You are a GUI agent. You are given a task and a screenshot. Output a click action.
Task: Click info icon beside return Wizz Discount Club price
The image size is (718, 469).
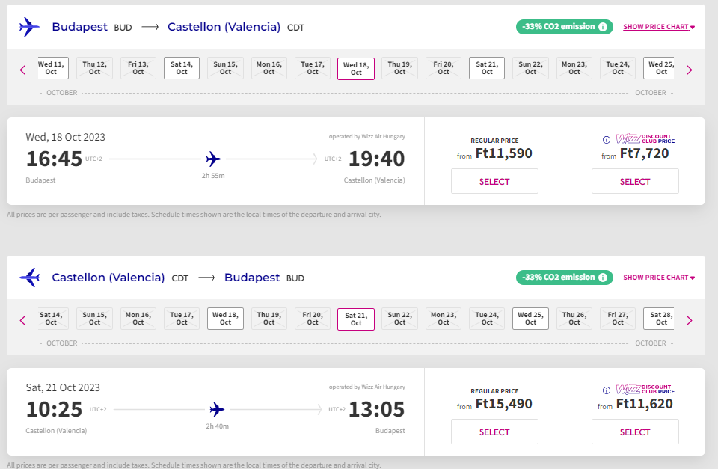(x=607, y=390)
